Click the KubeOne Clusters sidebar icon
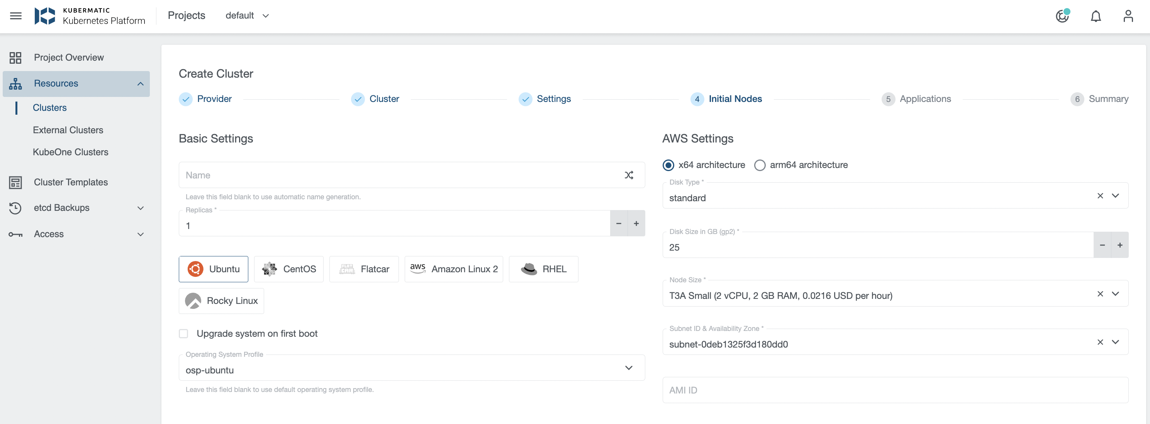Viewport: 1150px width, 424px height. [x=70, y=152]
